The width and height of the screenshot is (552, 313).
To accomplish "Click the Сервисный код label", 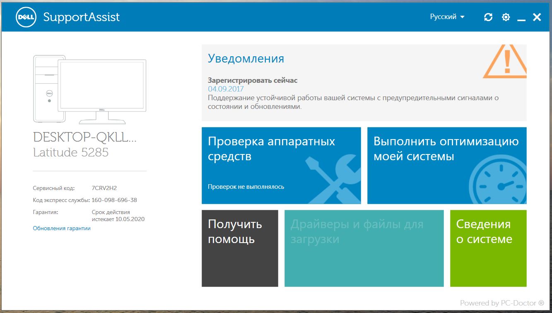I will pos(54,188).
